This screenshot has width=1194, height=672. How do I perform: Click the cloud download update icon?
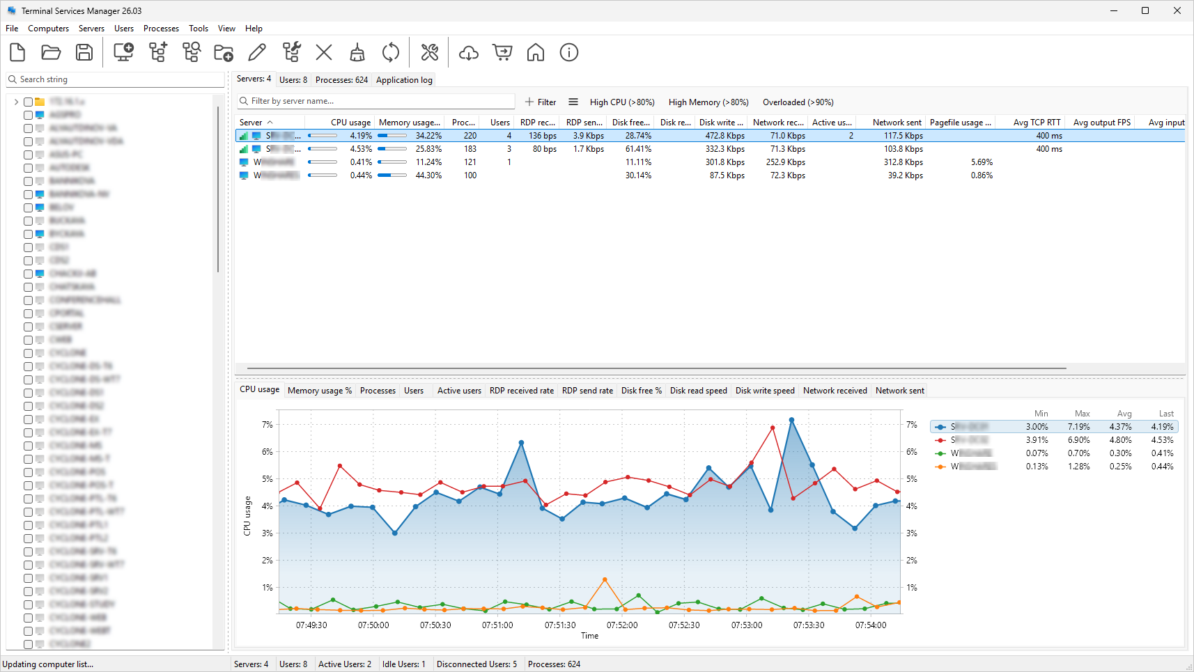coord(469,53)
